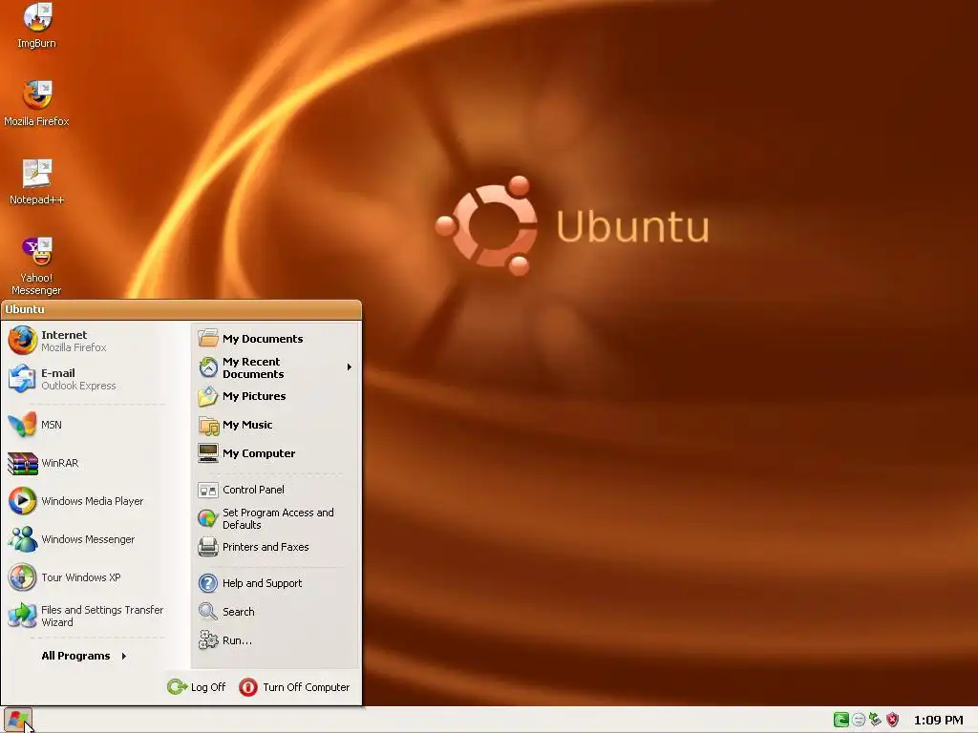Click the red security shield tray icon
The height and width of the screenshot is (733, 978).
pos(893,720)
